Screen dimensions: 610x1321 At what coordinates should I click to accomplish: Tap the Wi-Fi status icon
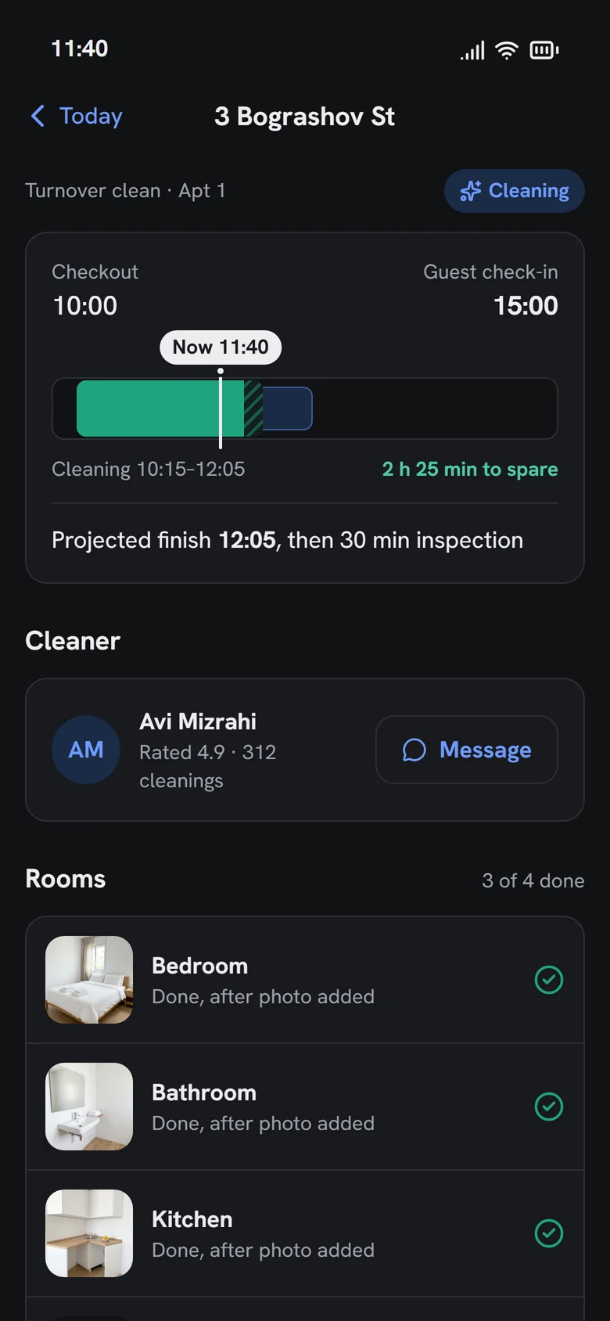[507, 50]
